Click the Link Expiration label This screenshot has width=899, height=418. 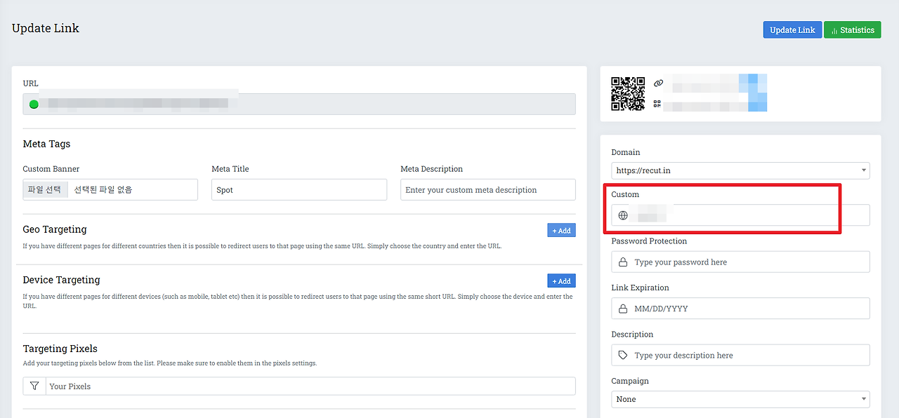(640, 288)
